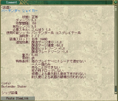This screenshot has height=101, width=118.
Task: Click the Comment title tab
Action: 10,2
